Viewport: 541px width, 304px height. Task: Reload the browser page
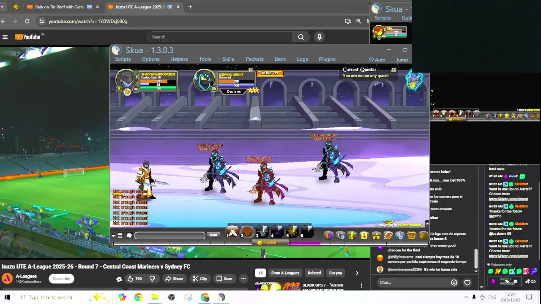[x=27, y=21]
